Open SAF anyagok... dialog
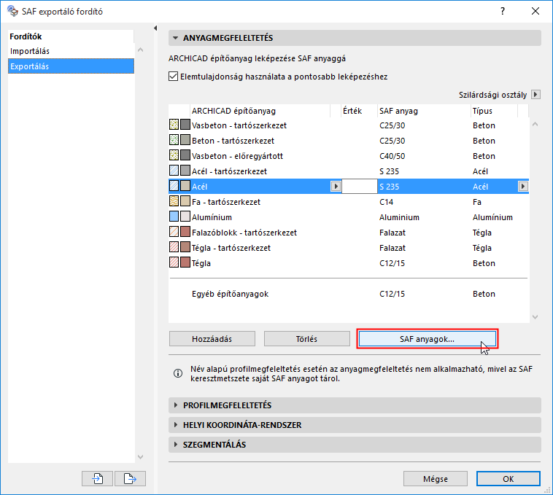Screen dimensions: 553x495 [427, 339]
